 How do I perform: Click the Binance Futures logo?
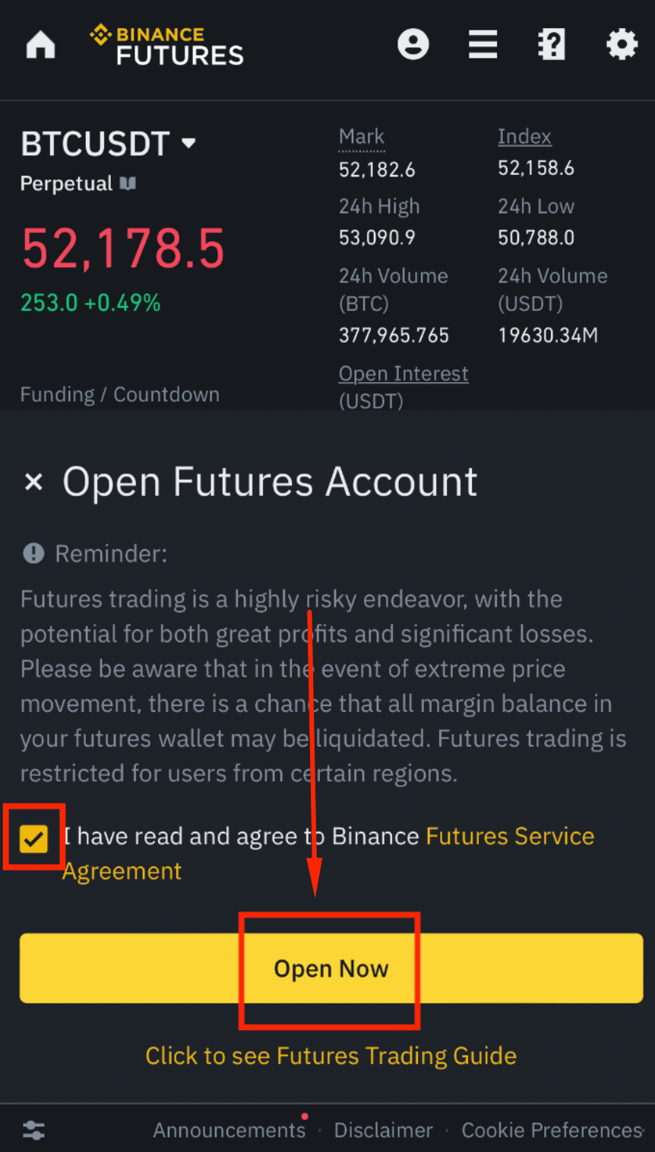(x=167, y=45)
